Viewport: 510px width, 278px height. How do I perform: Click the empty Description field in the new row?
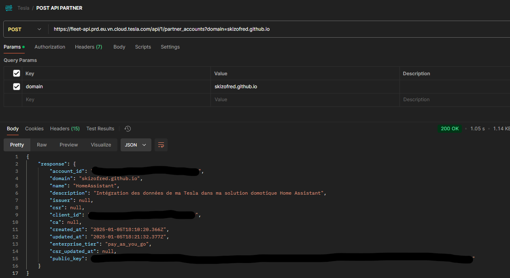[x=455, y=100]
